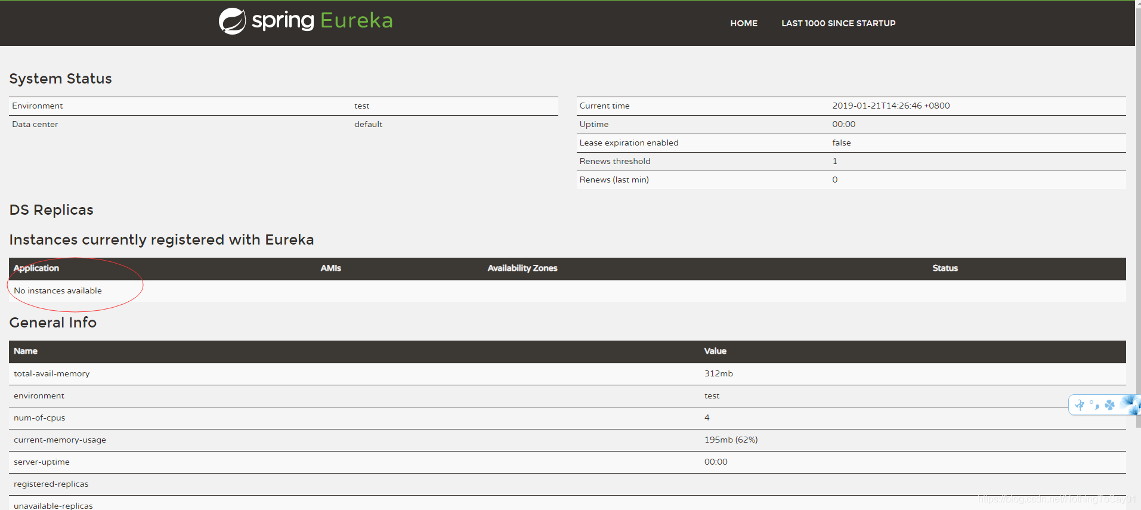Viewport: 1141px width, 510px height.
Task: Click the Renews threshold label
Action: [x=614, y=161]
